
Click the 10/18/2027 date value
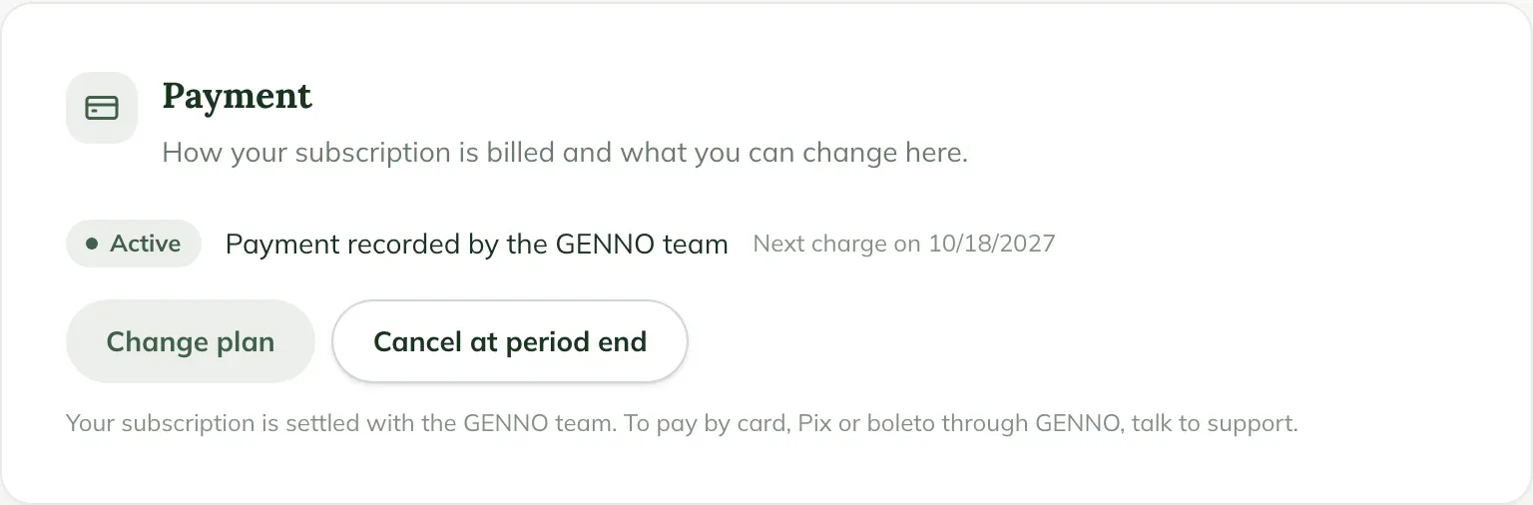coord(992,244)
